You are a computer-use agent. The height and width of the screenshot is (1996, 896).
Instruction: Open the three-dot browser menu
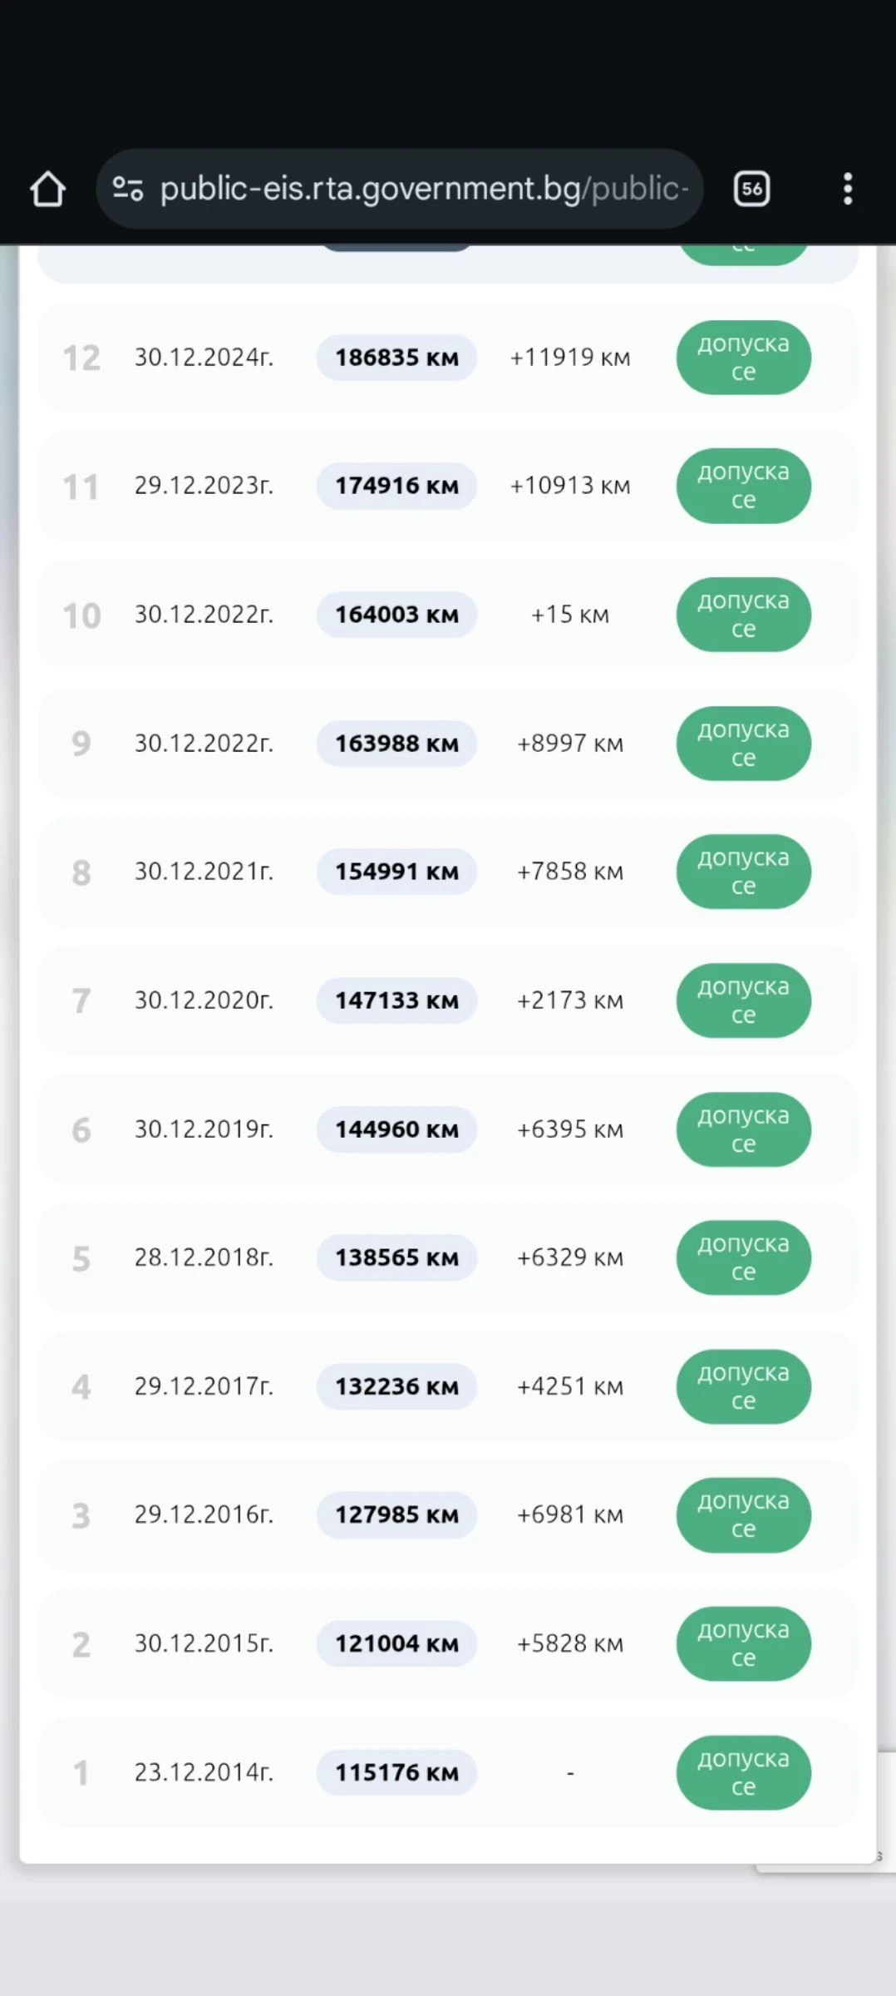pos(847,189)
